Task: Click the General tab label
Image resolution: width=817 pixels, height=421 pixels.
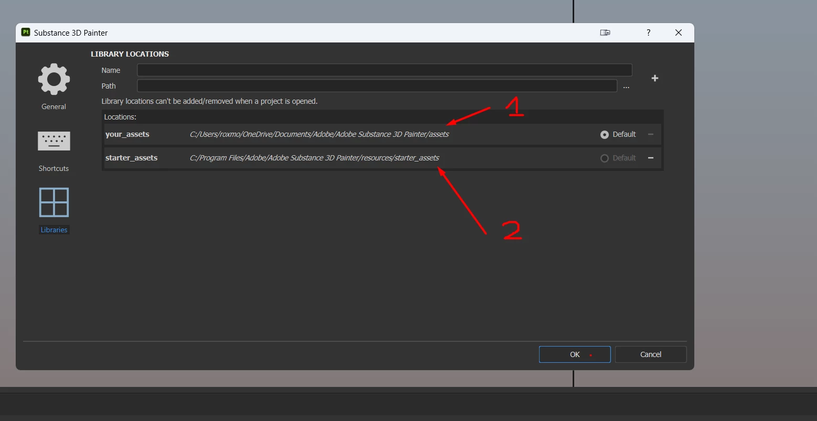Action: click(x=53, y=106)
